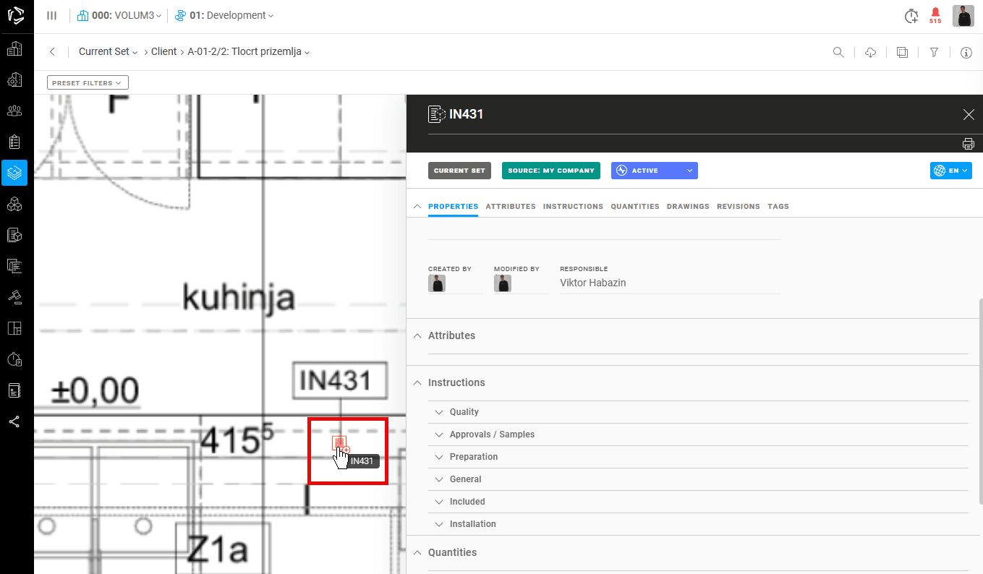The width and height of the screenshot is (983, 574).
Task: Click the Current Set button
Action: [459, 171]
